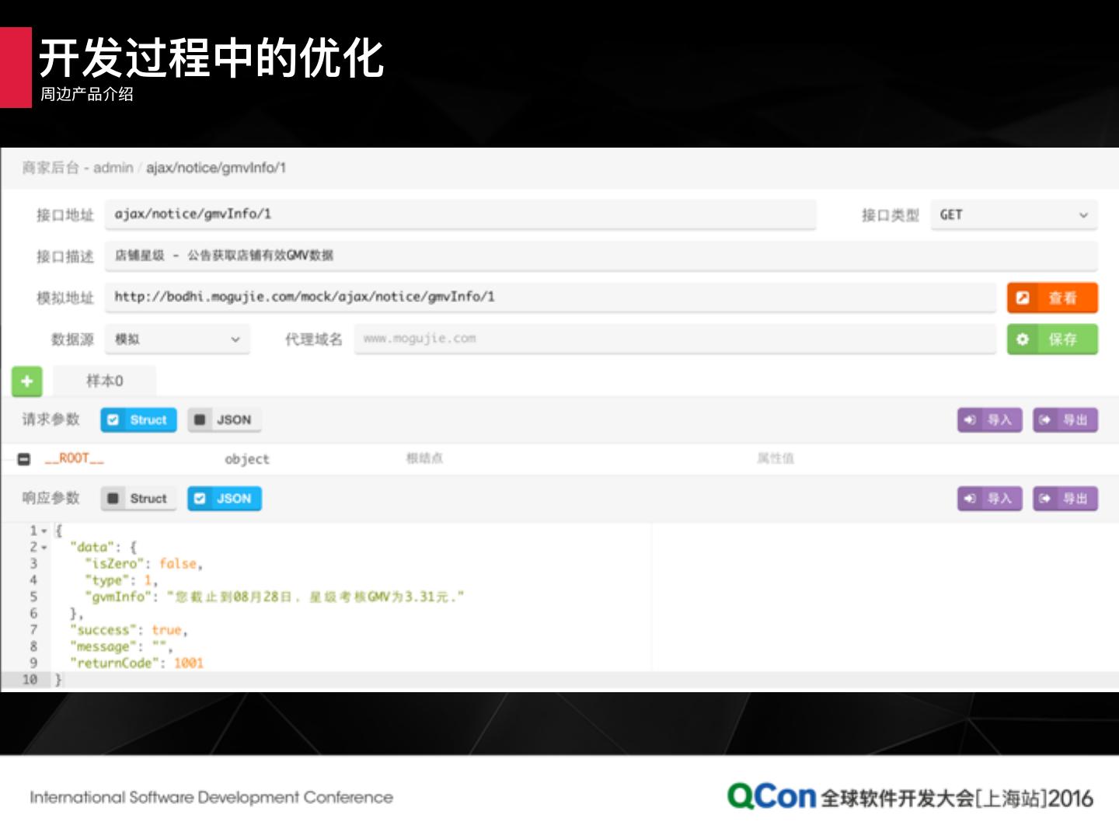
Task: Switch to the 样本0 sample tab
Action: [104, 381]
